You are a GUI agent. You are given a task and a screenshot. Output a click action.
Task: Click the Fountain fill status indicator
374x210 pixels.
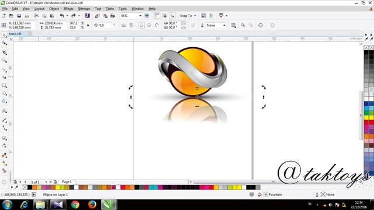pyautogui.click(x=273, y=194)
